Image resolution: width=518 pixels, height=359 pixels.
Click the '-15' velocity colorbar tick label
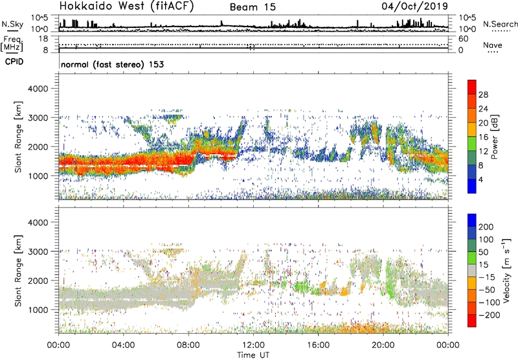486,277
